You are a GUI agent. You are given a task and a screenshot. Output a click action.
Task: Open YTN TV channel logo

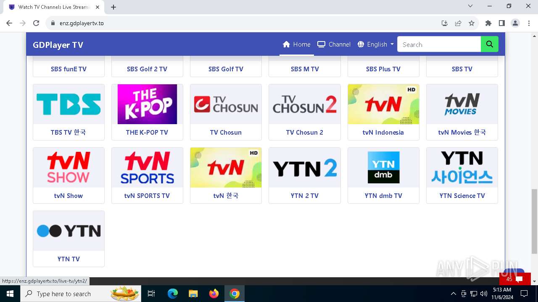click(x=69, y=231)
